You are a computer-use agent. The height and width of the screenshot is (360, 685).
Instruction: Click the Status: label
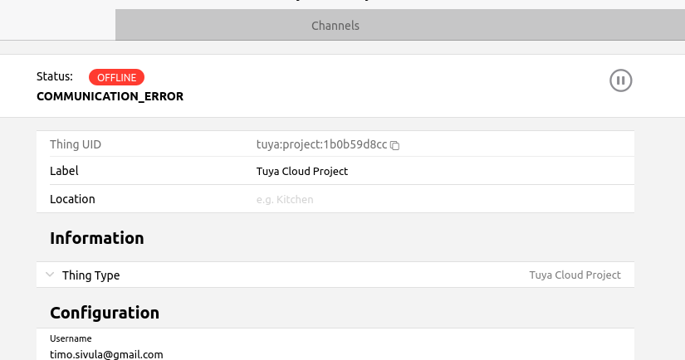(x=55, y=76)
